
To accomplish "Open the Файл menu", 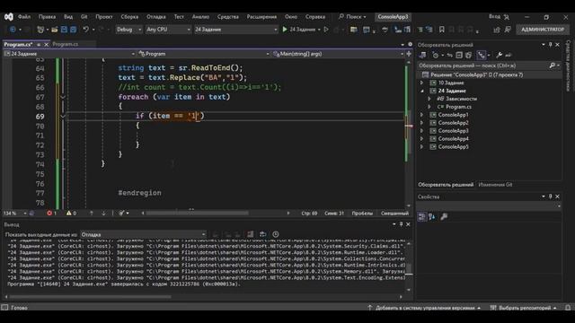I will click(24, 17).
